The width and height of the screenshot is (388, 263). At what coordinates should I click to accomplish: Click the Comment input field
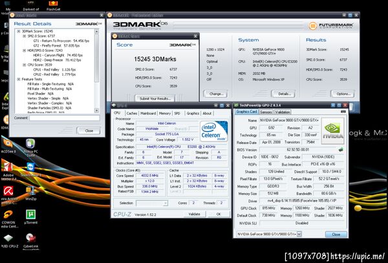[64, 118]
